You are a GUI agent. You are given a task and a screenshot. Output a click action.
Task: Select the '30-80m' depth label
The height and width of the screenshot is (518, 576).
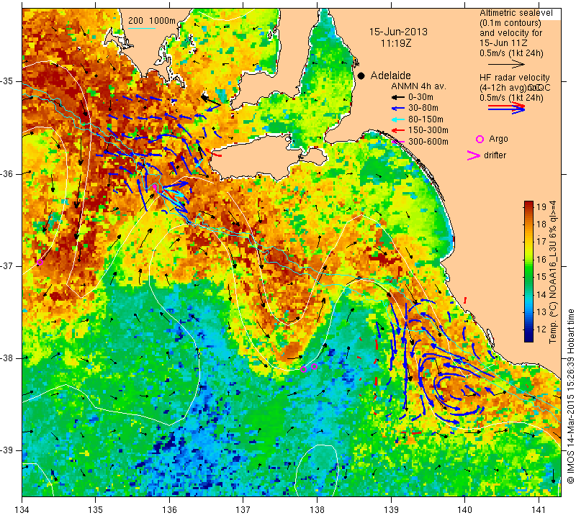click(x=423, y=109)
